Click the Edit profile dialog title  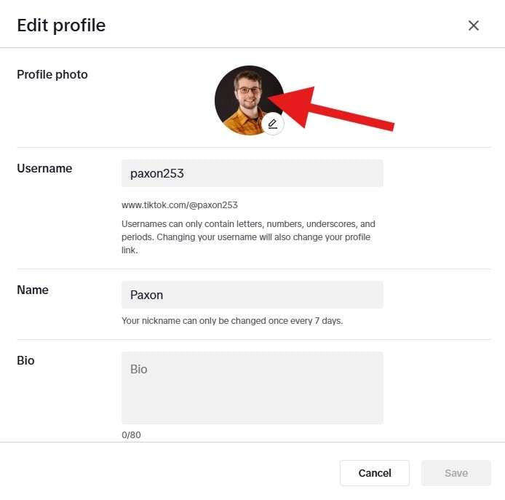click(61, 25)
